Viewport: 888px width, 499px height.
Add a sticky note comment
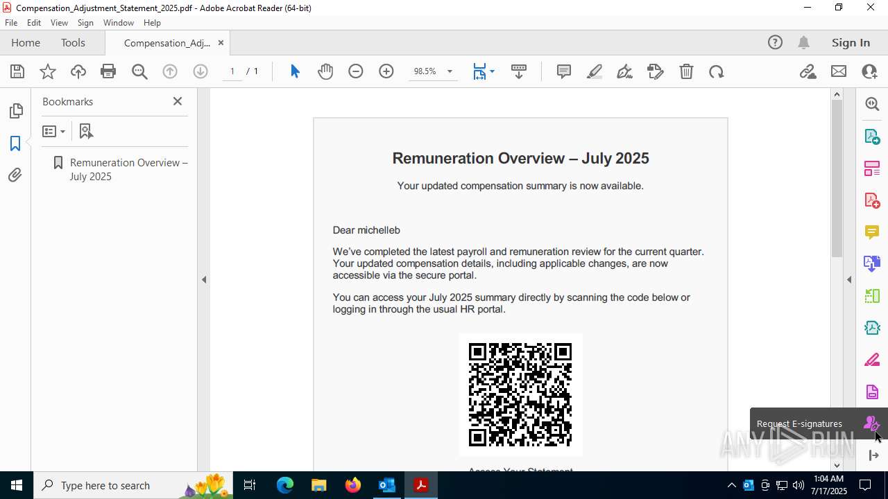[564, 71]
